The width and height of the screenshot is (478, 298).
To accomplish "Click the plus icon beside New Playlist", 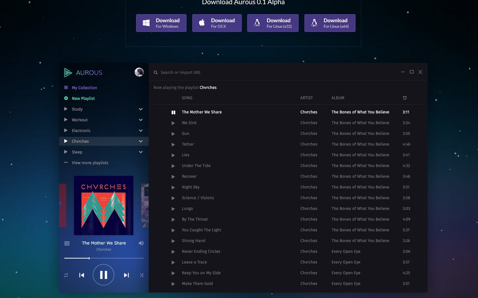I will pos(66,98).
